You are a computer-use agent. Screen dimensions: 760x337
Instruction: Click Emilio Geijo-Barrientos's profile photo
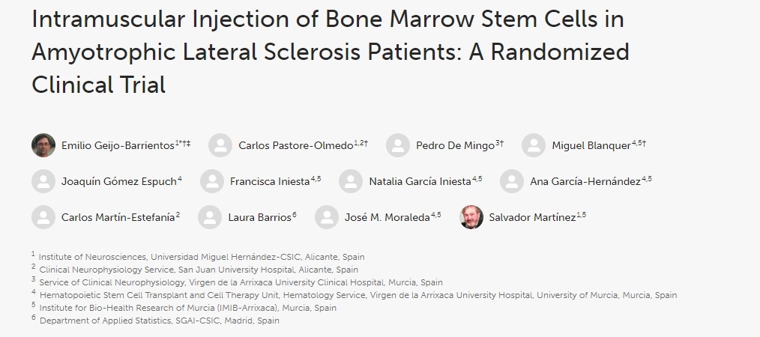(43, 145)
